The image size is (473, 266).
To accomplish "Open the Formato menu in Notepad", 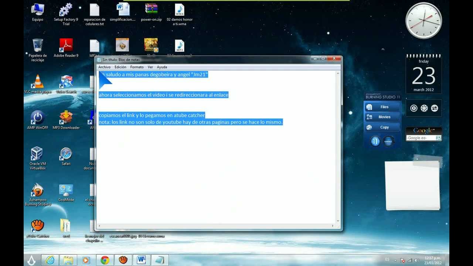I will tap(137, 67).
